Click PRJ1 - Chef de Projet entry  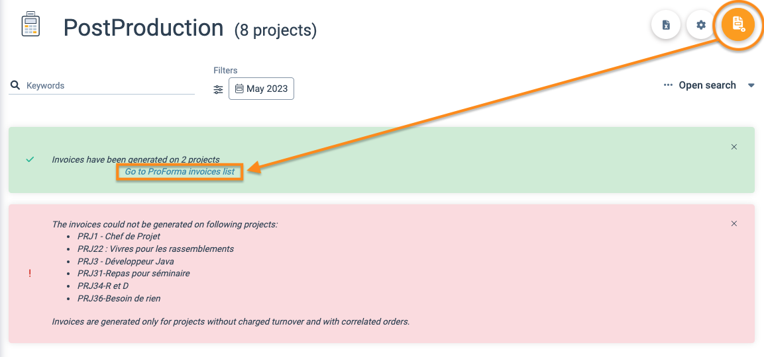(x=119, y=237)
